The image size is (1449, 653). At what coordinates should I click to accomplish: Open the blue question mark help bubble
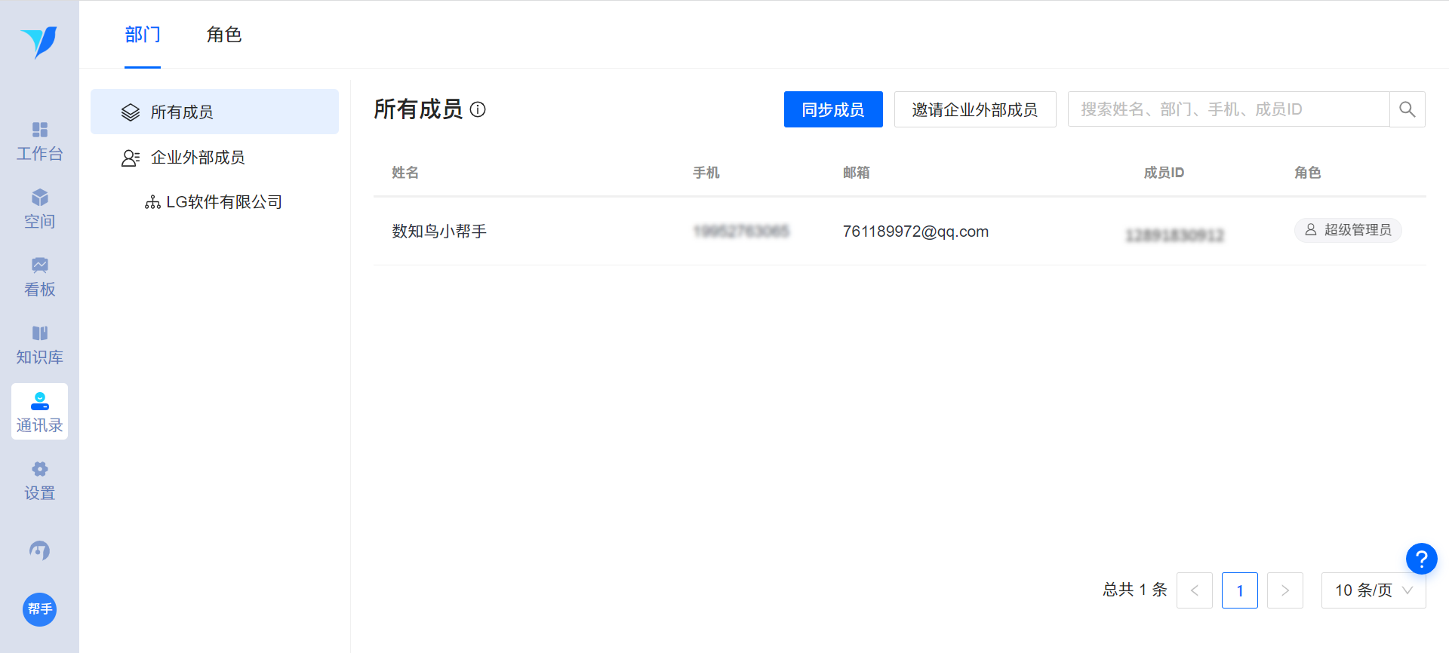coord(1421,559)
